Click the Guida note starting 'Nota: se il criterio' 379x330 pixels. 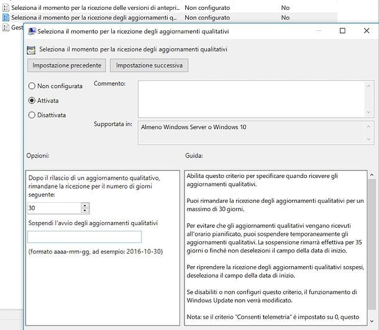(x=273, y=317)
